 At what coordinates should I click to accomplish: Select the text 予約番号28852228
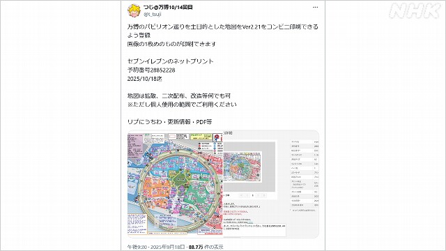[151, 70]
